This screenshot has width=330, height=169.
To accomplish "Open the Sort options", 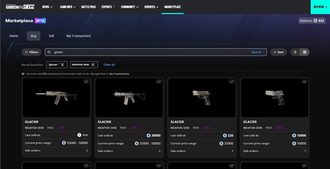I will click(x=279, y=52).
